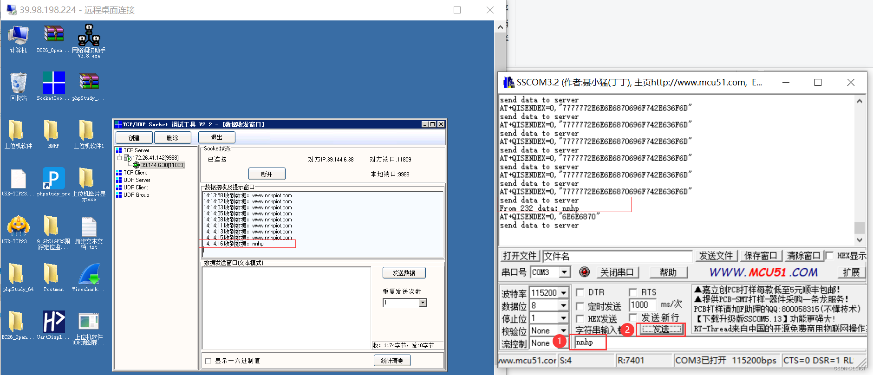Click 清除窗口 button in SSCOM

tap(804, 256)
